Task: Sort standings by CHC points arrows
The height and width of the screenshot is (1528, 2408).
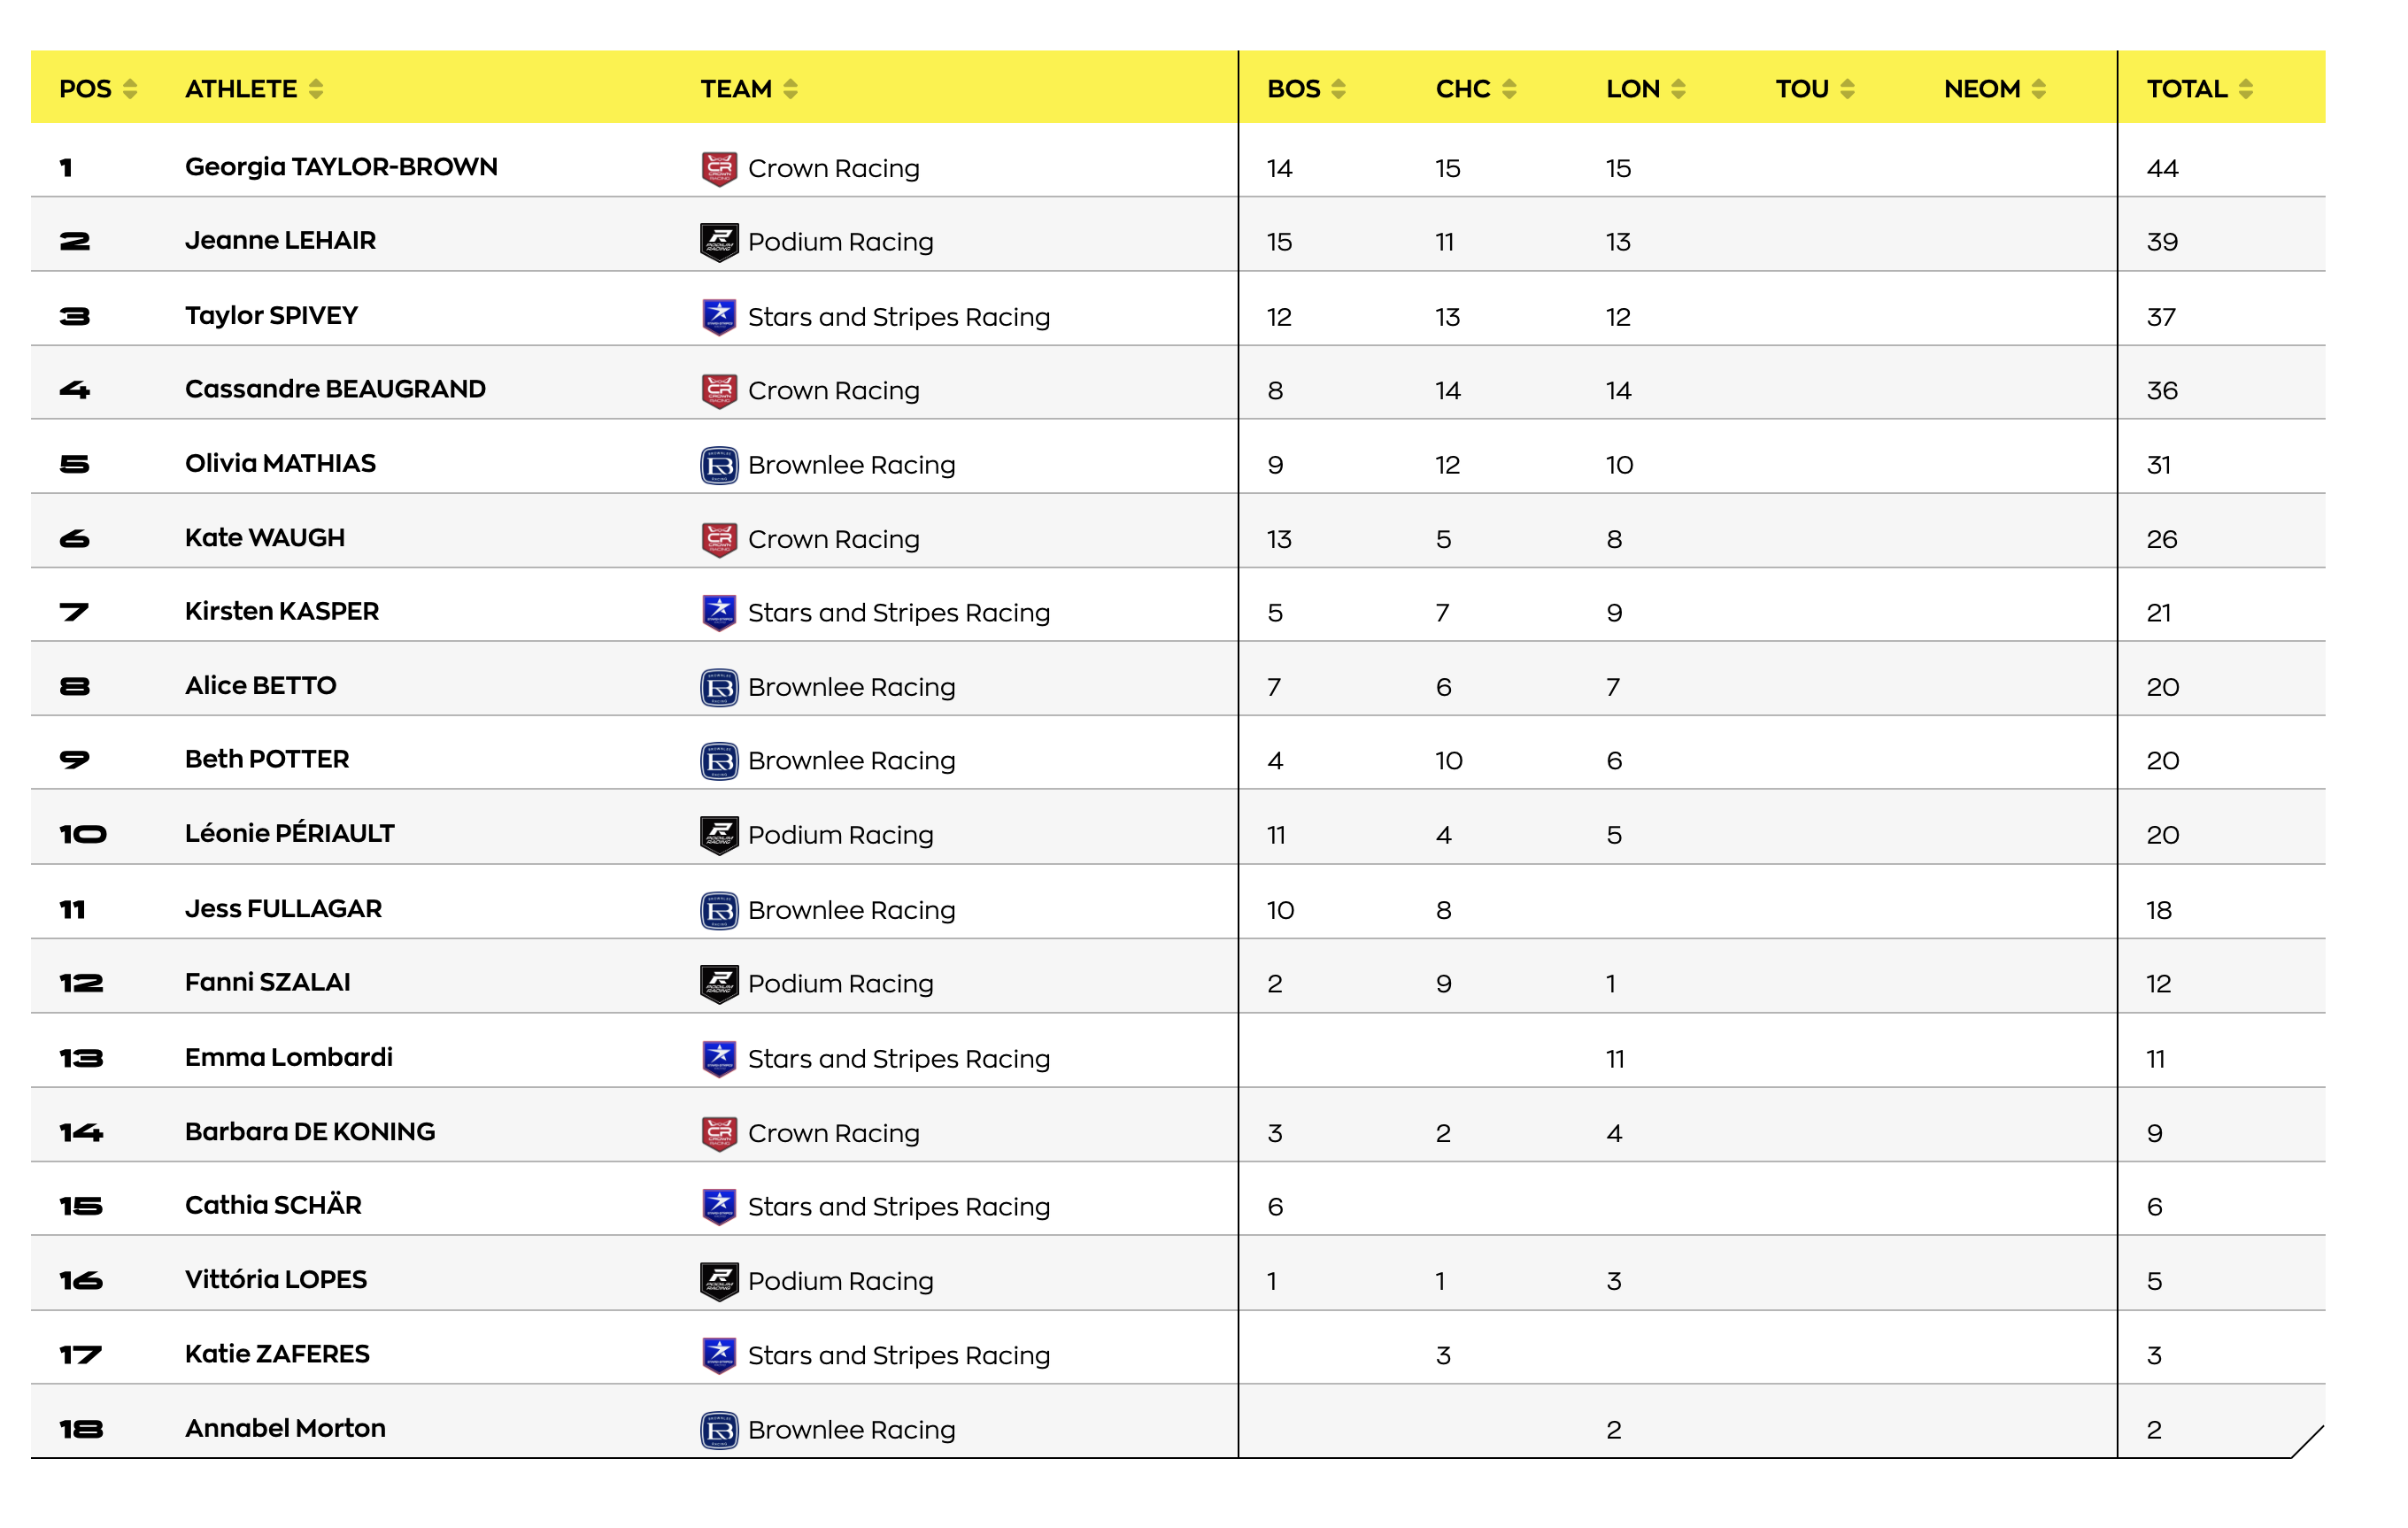Action: [x=1509, y=89]
